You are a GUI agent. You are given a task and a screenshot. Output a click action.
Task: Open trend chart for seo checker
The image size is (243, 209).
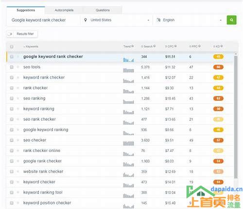[128, 143]
